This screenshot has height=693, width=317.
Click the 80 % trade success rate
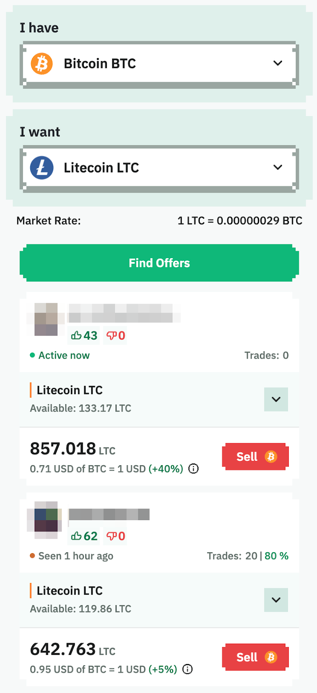(x=276, y=556)
